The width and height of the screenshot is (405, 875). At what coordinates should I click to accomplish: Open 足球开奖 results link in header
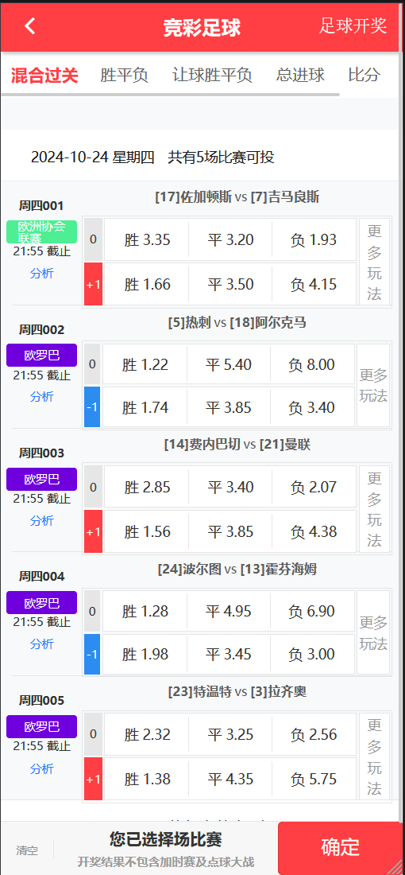click(x=353, y=25)
